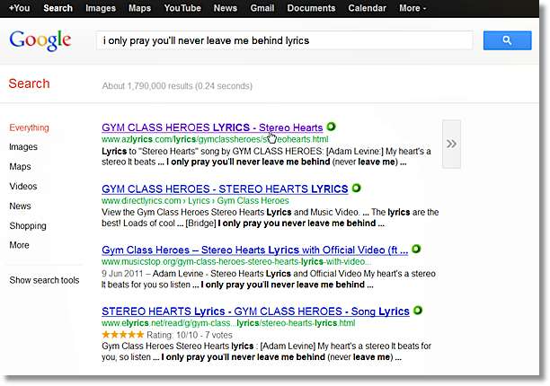The width and height of the screenshot is (550, 386).
Task: Click the Google logo
Action: pos(40,40)
